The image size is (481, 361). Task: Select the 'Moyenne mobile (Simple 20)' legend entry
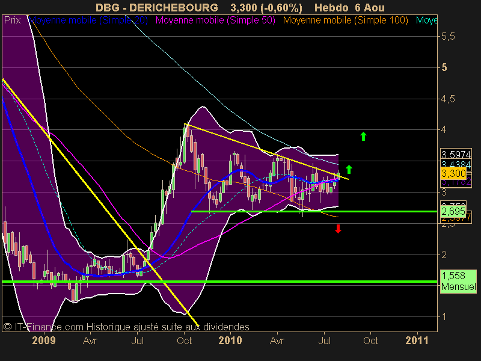click(x=88, y=20)
